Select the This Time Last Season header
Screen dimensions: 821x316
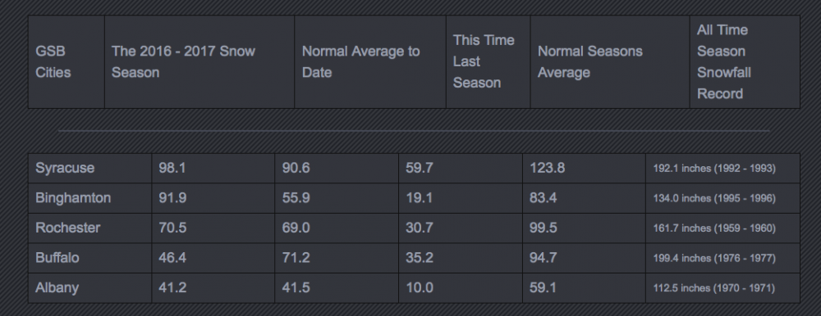pyautogui.click(x=488, y=62)
